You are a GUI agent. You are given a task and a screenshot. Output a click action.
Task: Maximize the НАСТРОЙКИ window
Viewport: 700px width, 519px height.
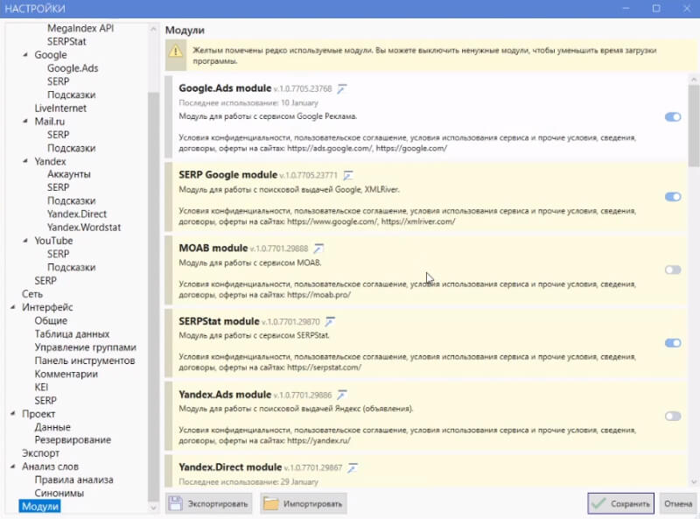[x=656, y=9]
